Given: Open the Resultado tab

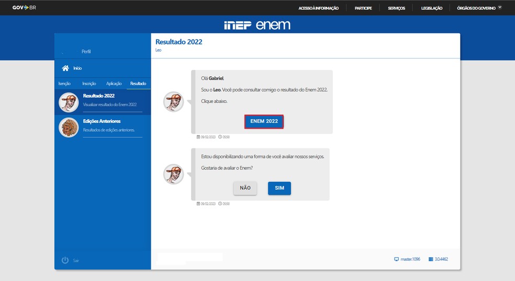Looking at the screenshot, I should point(138,84).
